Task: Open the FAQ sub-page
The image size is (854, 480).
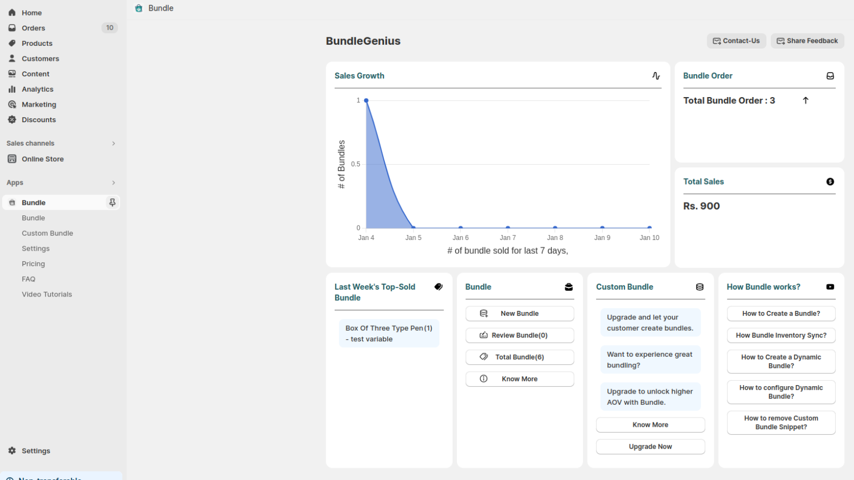Action: (x=28, y=279)
